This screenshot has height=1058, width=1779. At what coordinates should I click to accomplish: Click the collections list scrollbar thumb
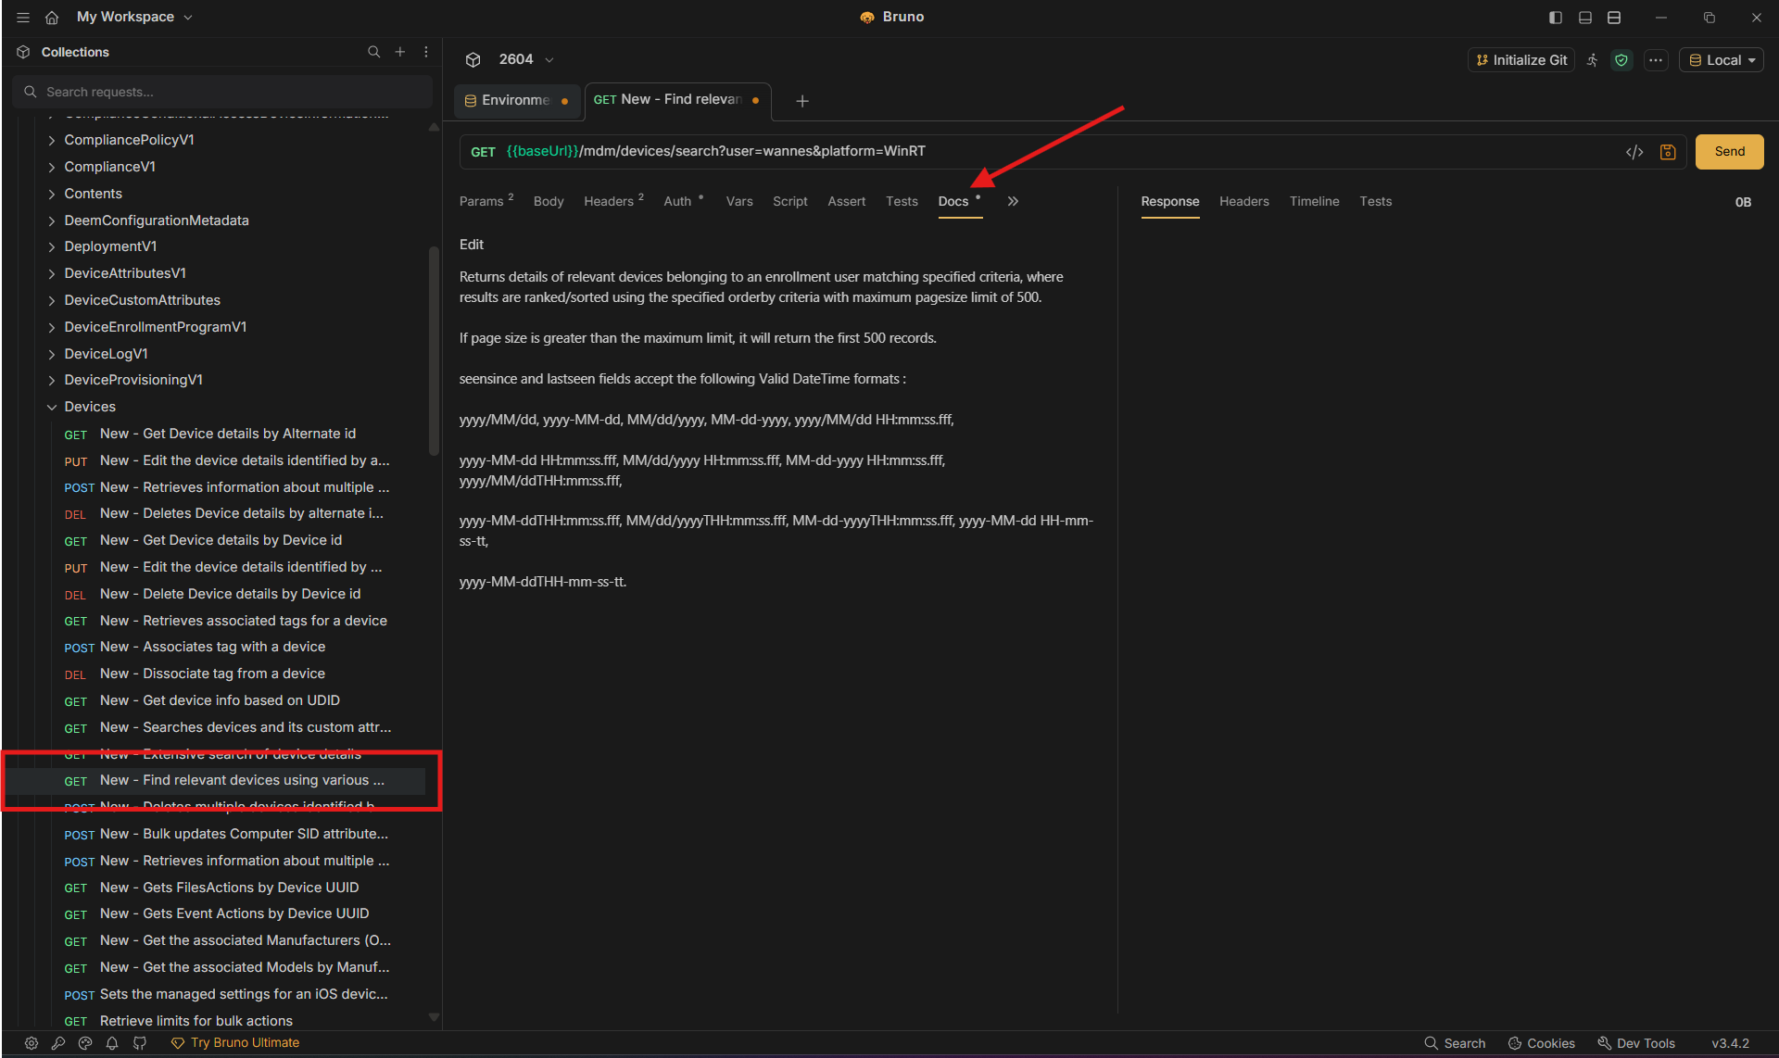433,350
